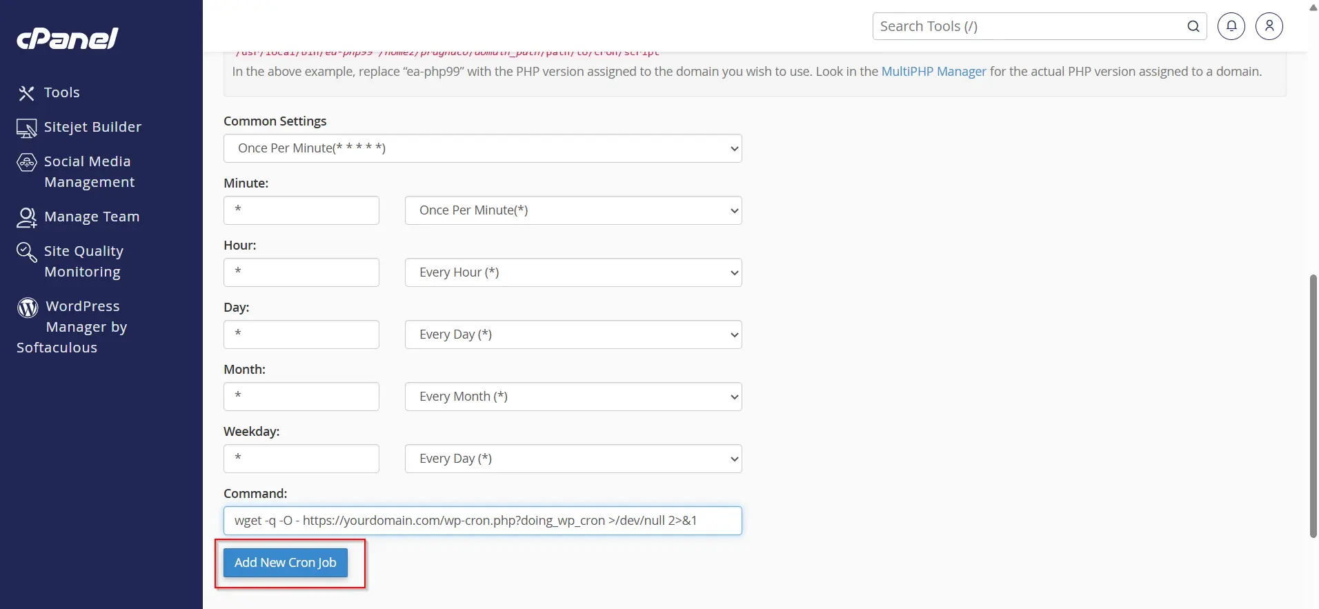Open the Every Month (*) dropdown
The height and width of the screenshot is (609, 1319).
coord(573,397)
